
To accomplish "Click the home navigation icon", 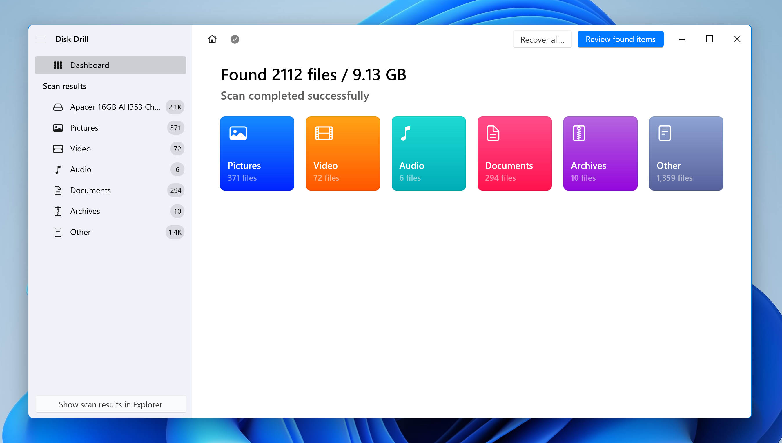I will (x=212, y=39).
